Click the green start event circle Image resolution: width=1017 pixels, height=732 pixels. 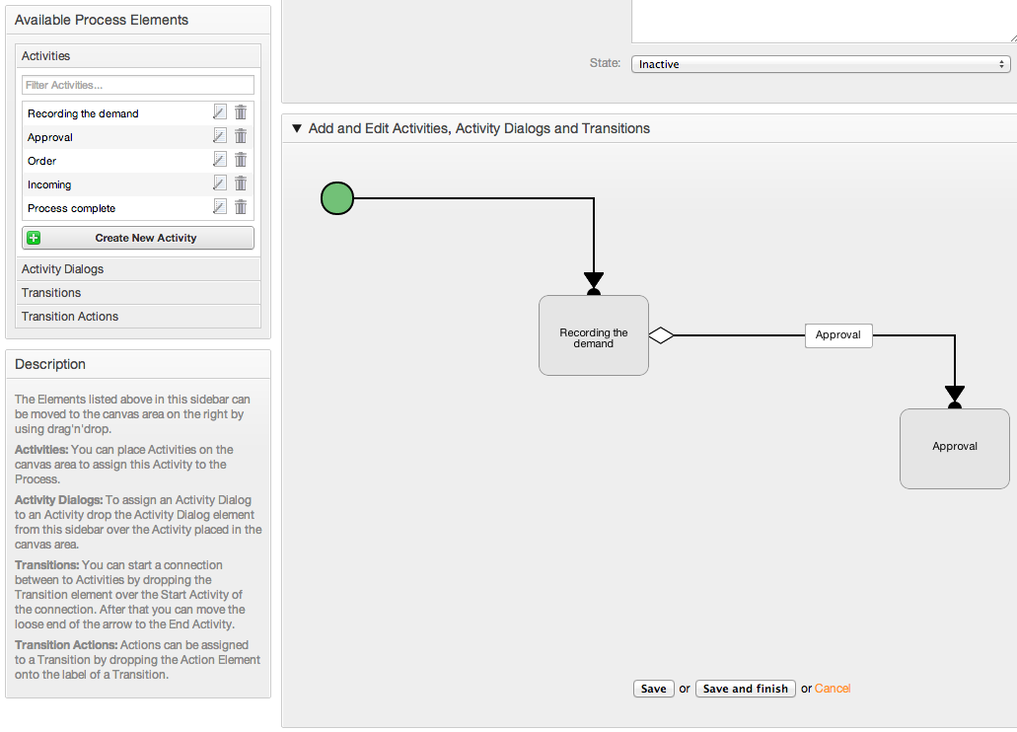point(337,198)
